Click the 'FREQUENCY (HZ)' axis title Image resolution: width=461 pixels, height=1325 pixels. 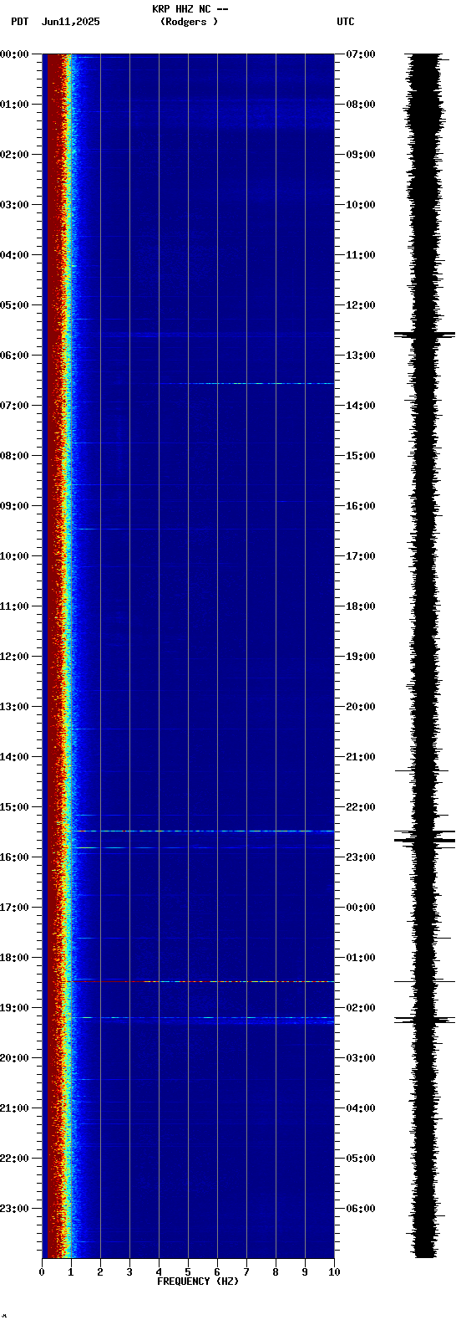tap(198, 1282)
